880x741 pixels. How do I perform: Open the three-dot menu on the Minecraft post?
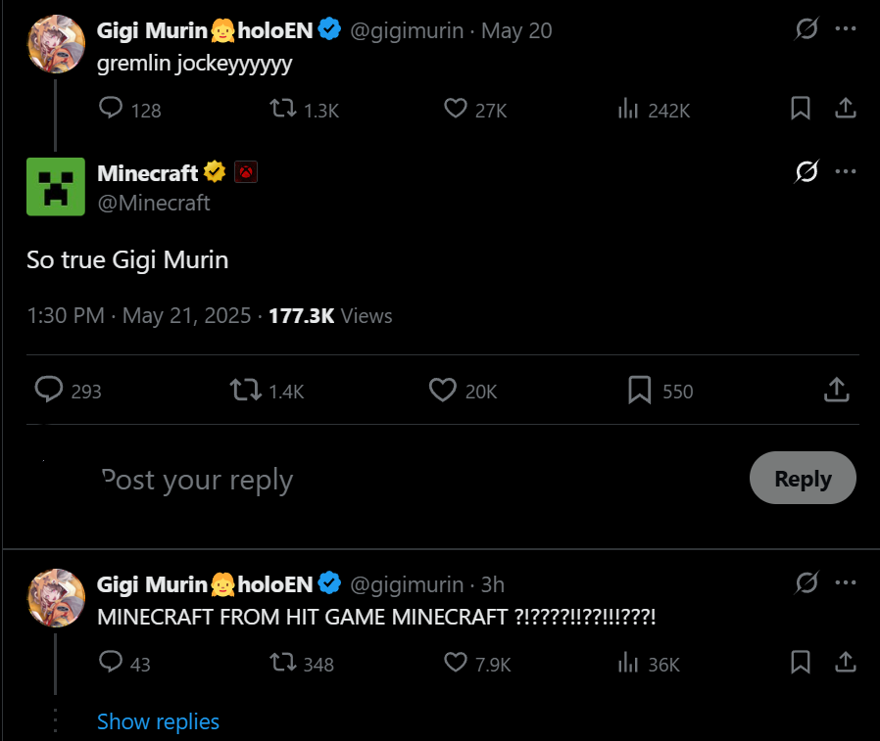(845, 171)
